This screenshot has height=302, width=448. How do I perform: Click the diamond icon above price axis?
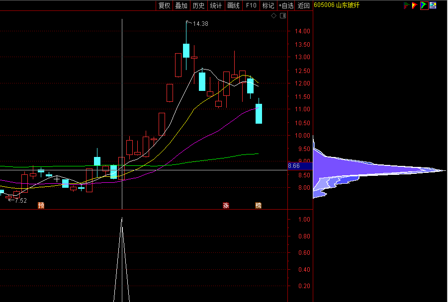273,16
